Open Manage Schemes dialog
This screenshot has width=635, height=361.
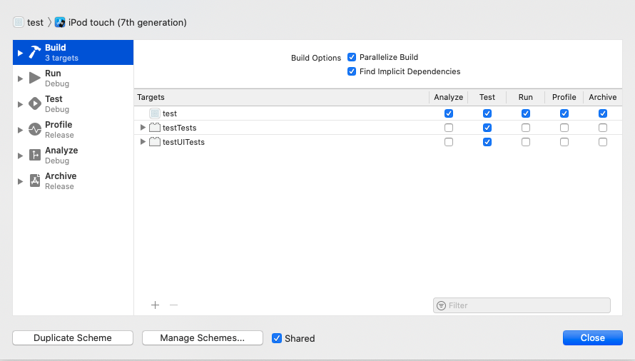coord(202,338)
